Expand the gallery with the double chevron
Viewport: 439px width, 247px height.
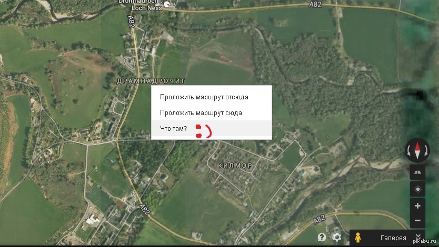pos(418,237)
